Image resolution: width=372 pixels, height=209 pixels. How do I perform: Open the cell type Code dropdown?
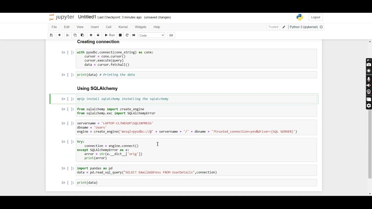click(x=152, y=35)
